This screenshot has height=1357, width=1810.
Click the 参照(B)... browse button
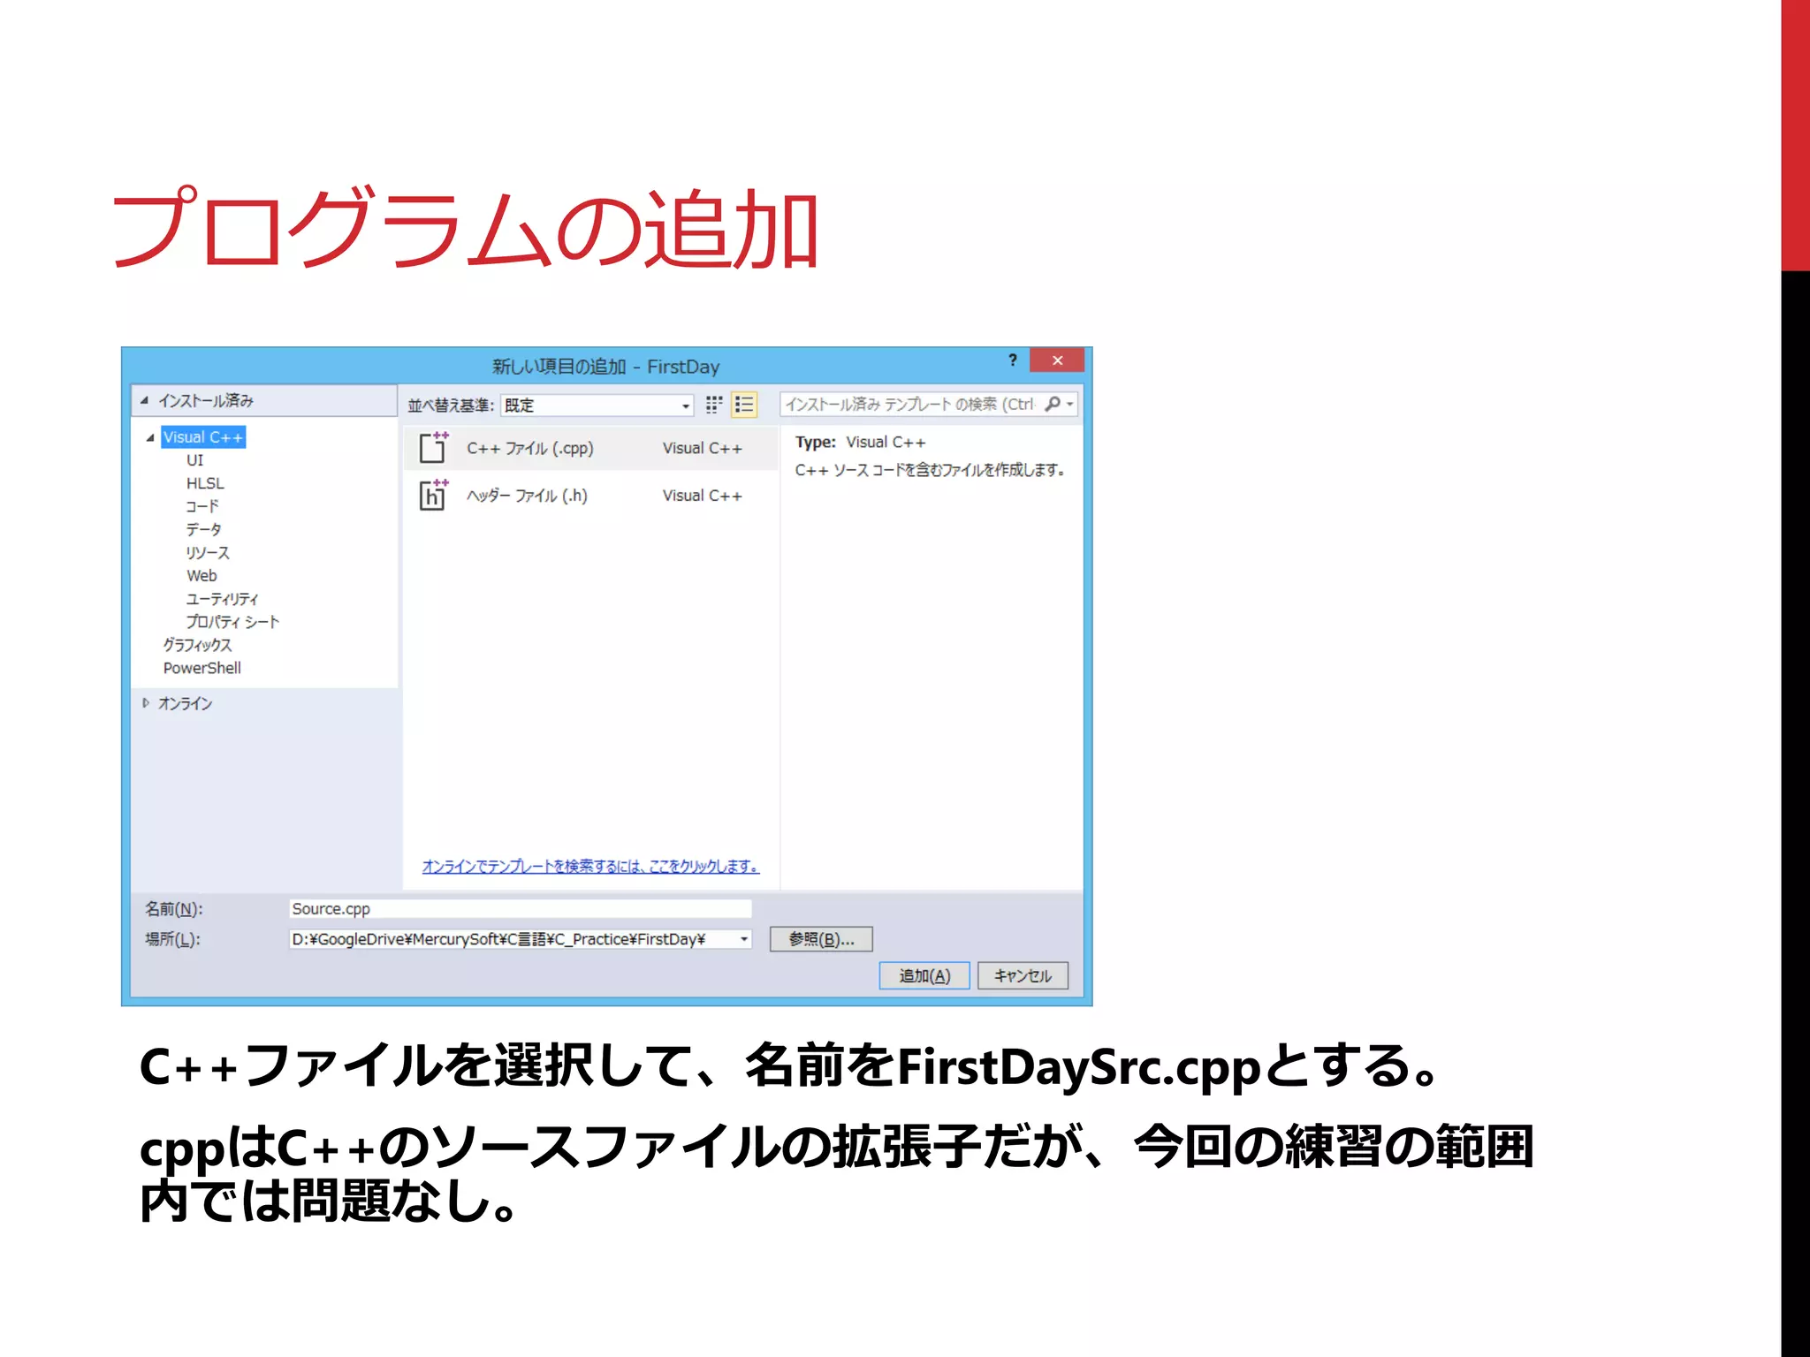[x=821, y=939]
